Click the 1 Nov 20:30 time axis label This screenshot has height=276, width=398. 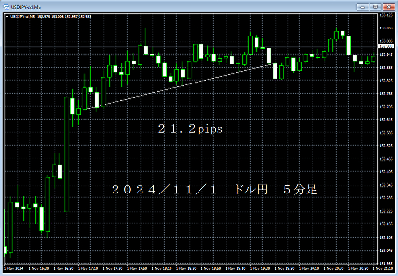[x=334, y=269]
